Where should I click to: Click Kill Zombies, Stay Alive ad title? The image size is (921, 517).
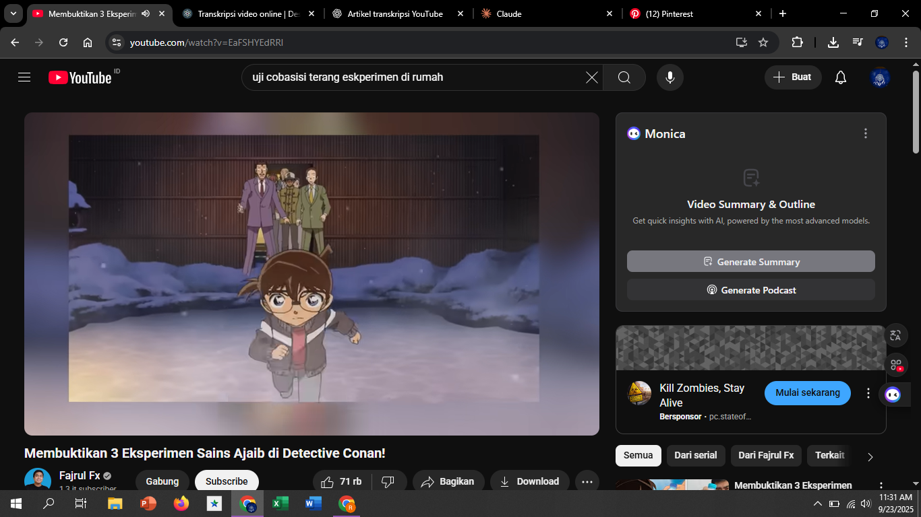click(702, 395)
